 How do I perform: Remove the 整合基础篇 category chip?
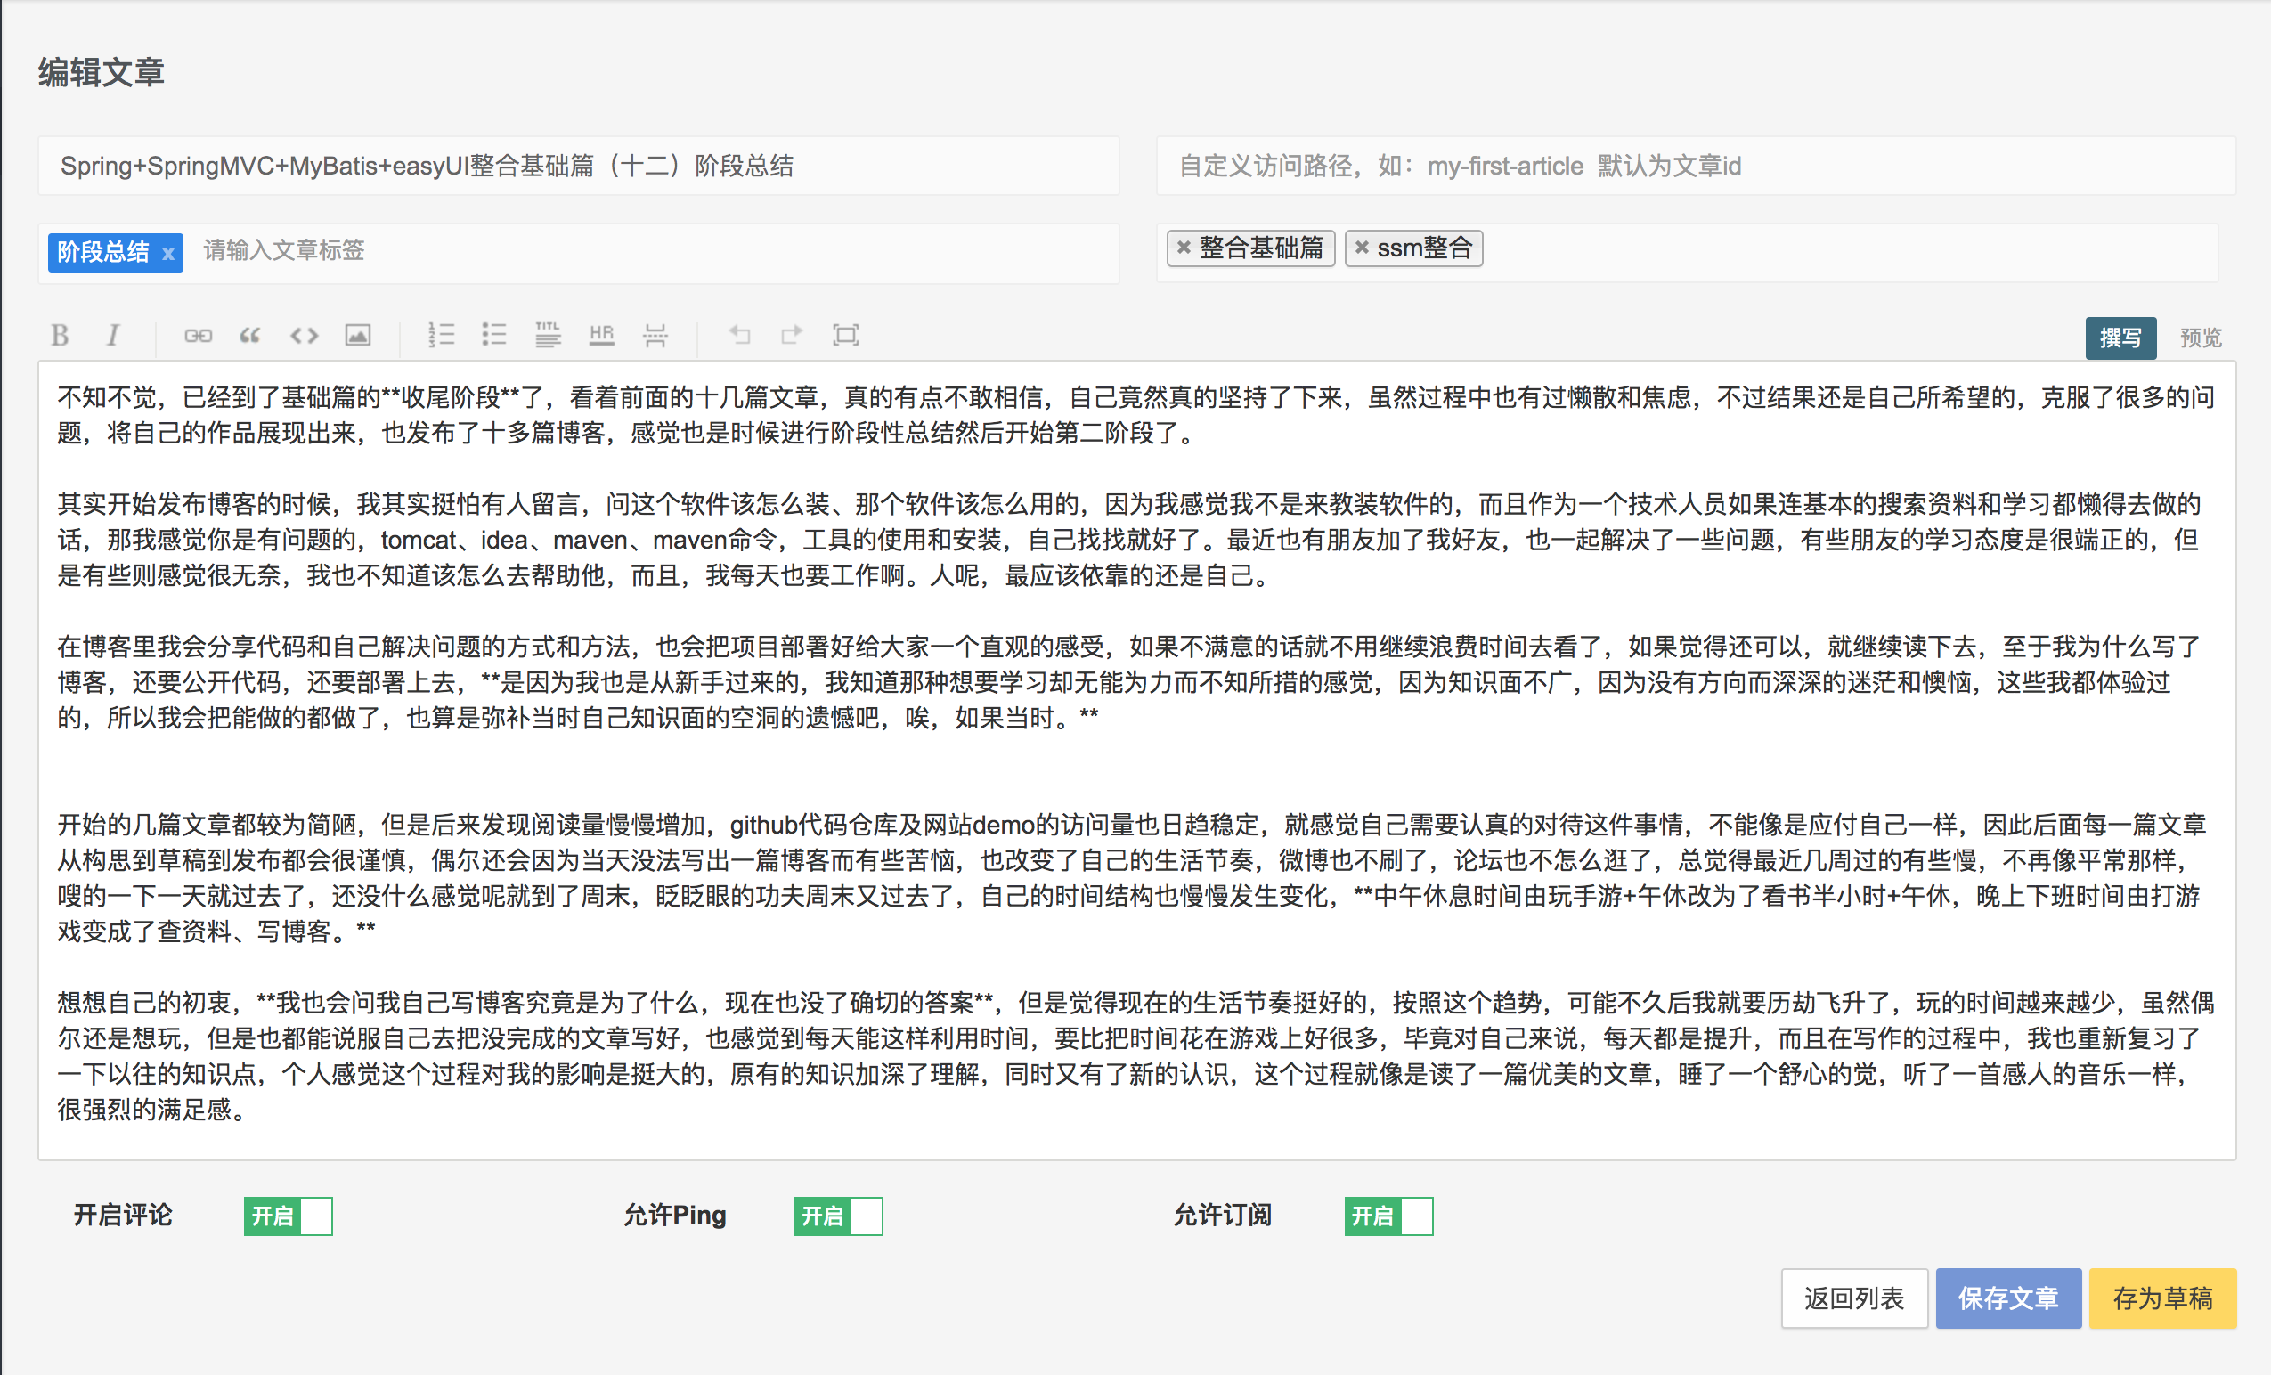(1184, 247)
